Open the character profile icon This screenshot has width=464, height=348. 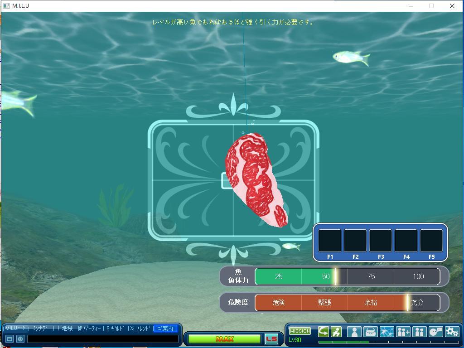click(354, 331)
